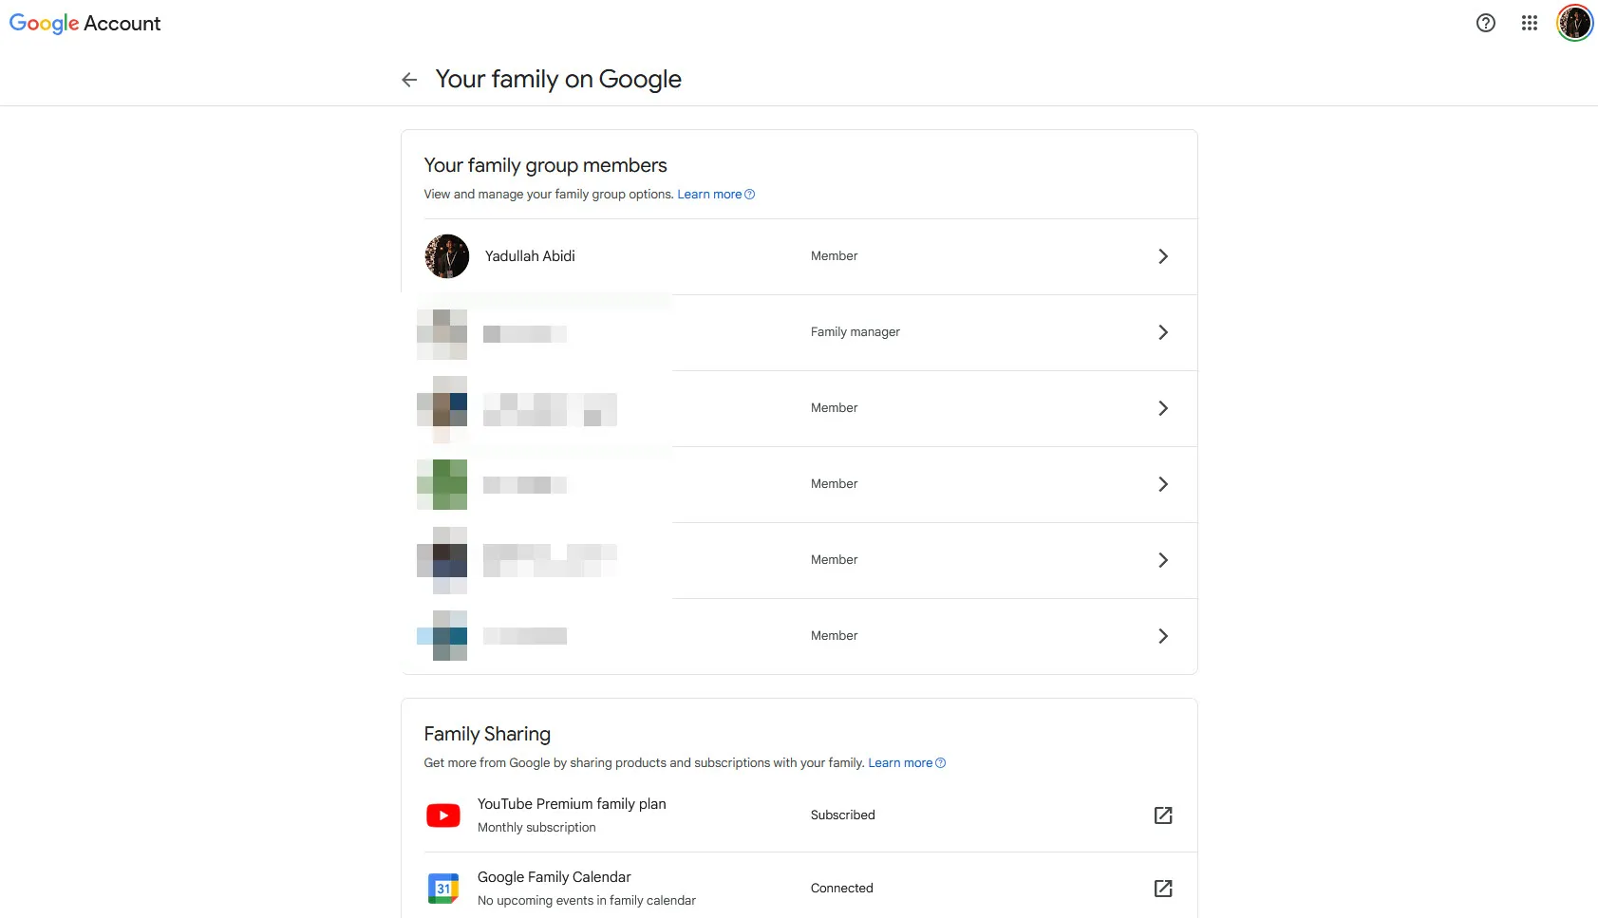Open the help menu icon
Screen dimensions: 1598x918
point(1484,22)
